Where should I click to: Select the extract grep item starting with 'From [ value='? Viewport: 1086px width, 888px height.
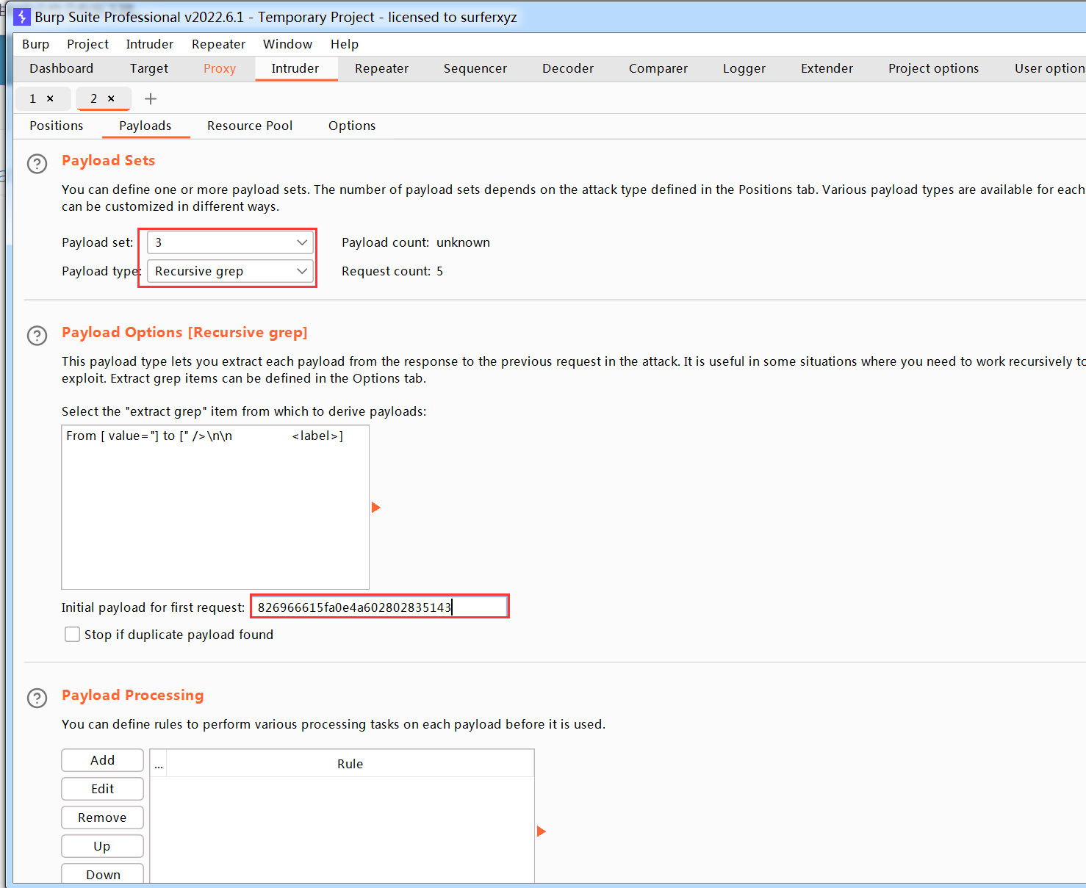204,436
